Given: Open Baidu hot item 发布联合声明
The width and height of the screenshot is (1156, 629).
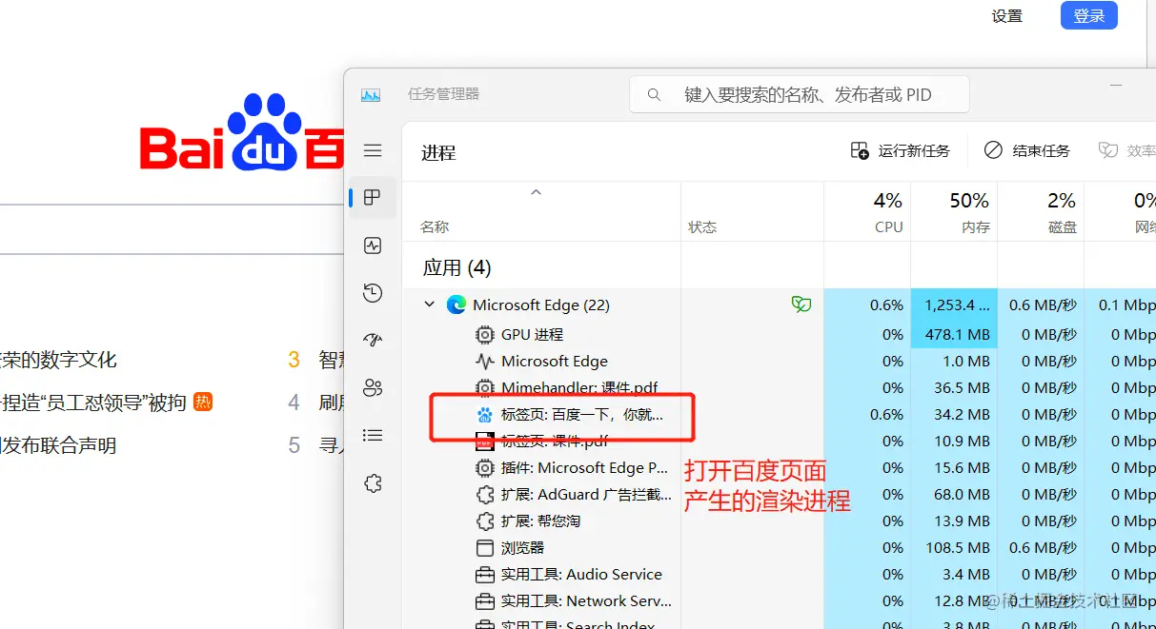Looking at the screenshot, I should [x=57, y=445].
